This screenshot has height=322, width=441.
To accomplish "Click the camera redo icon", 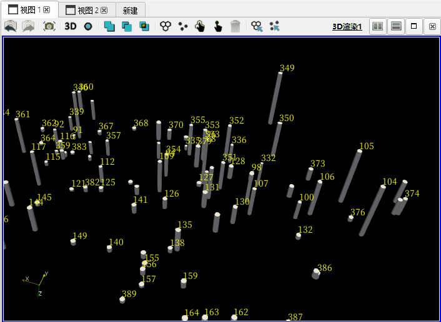I will pos(28,26).
